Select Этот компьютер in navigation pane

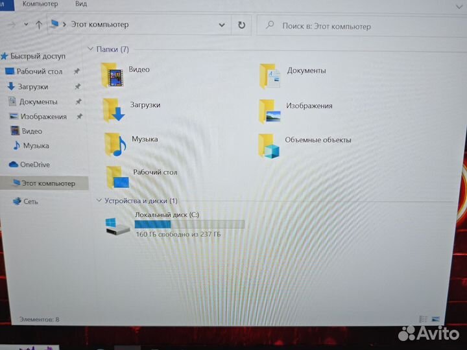point(44,183)
